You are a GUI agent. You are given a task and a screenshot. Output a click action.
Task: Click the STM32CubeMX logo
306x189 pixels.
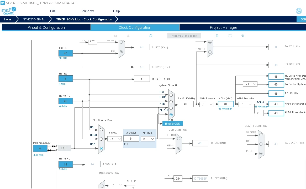pos(9,11)
